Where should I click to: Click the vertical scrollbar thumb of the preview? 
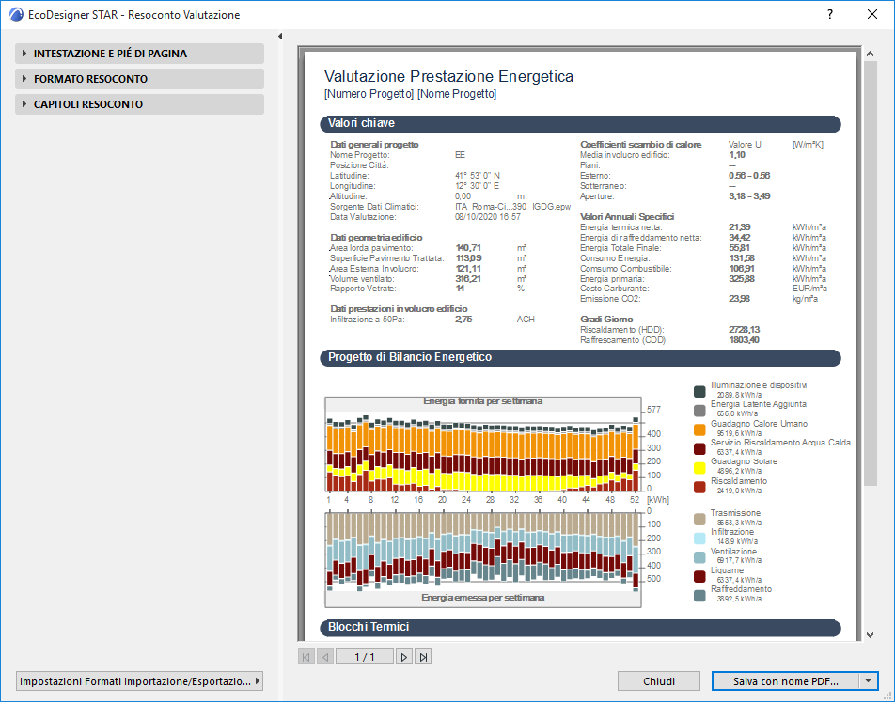(x=870, y=273)
